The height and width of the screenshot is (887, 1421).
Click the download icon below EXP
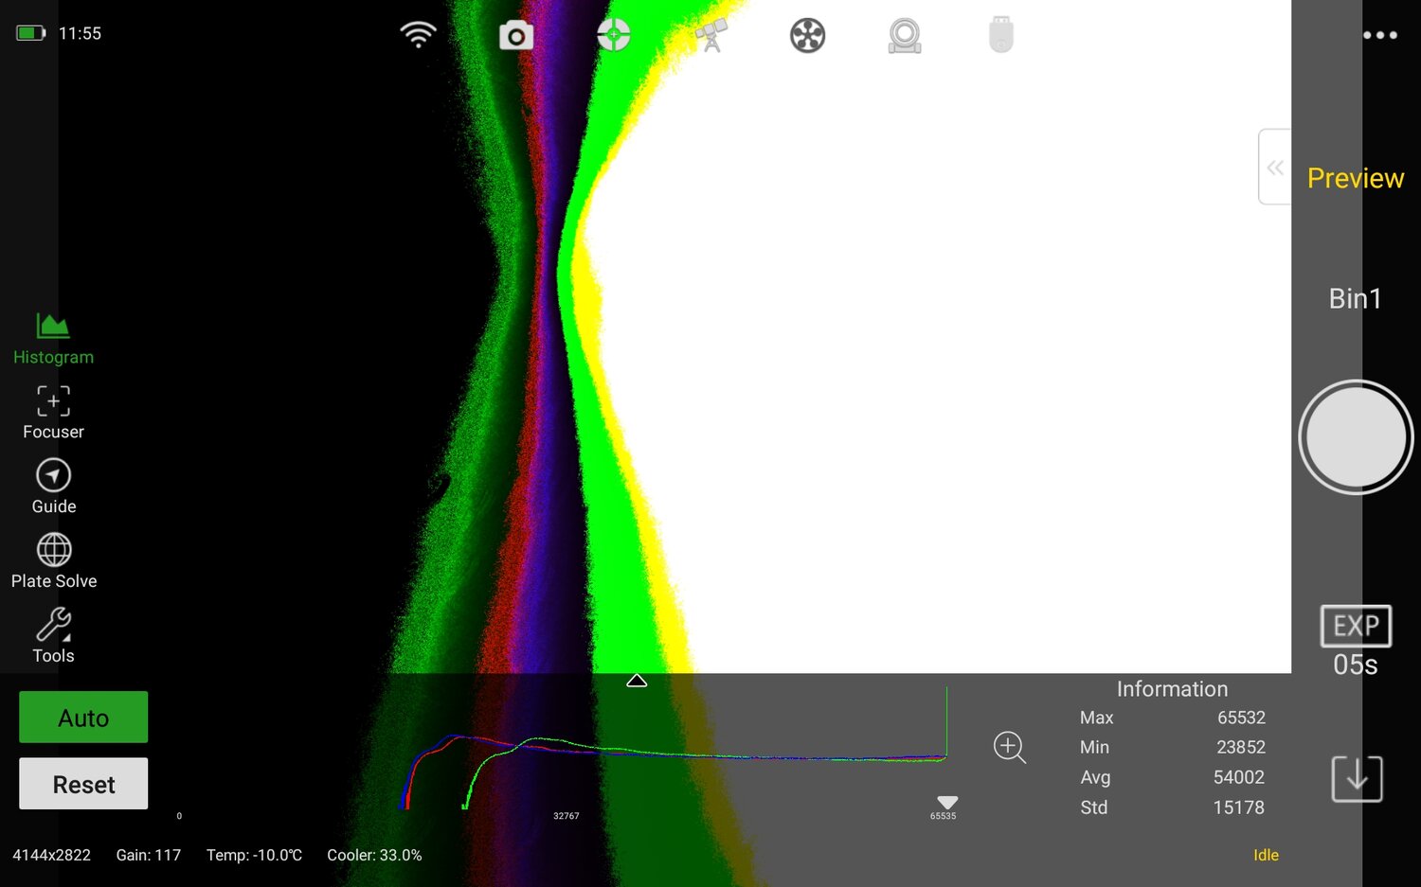tap(1357, 778)
